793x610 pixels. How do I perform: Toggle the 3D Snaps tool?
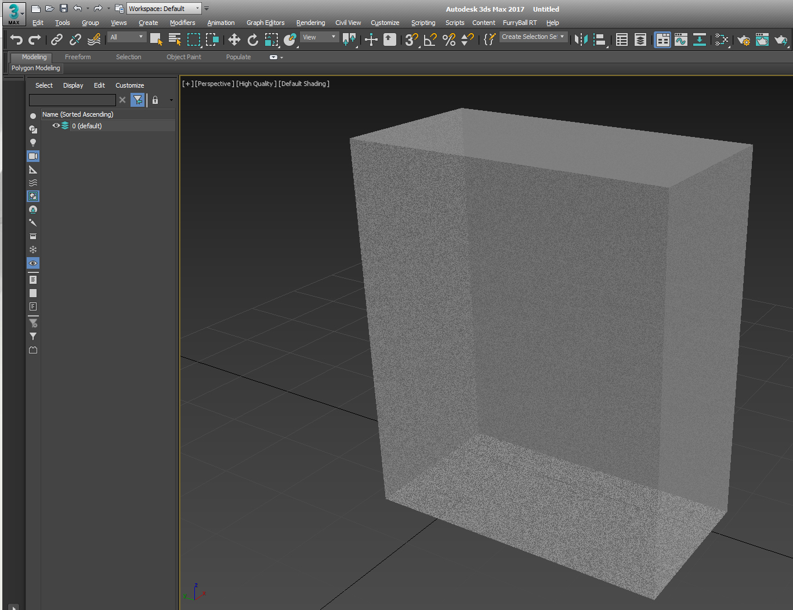click(411, 39)
